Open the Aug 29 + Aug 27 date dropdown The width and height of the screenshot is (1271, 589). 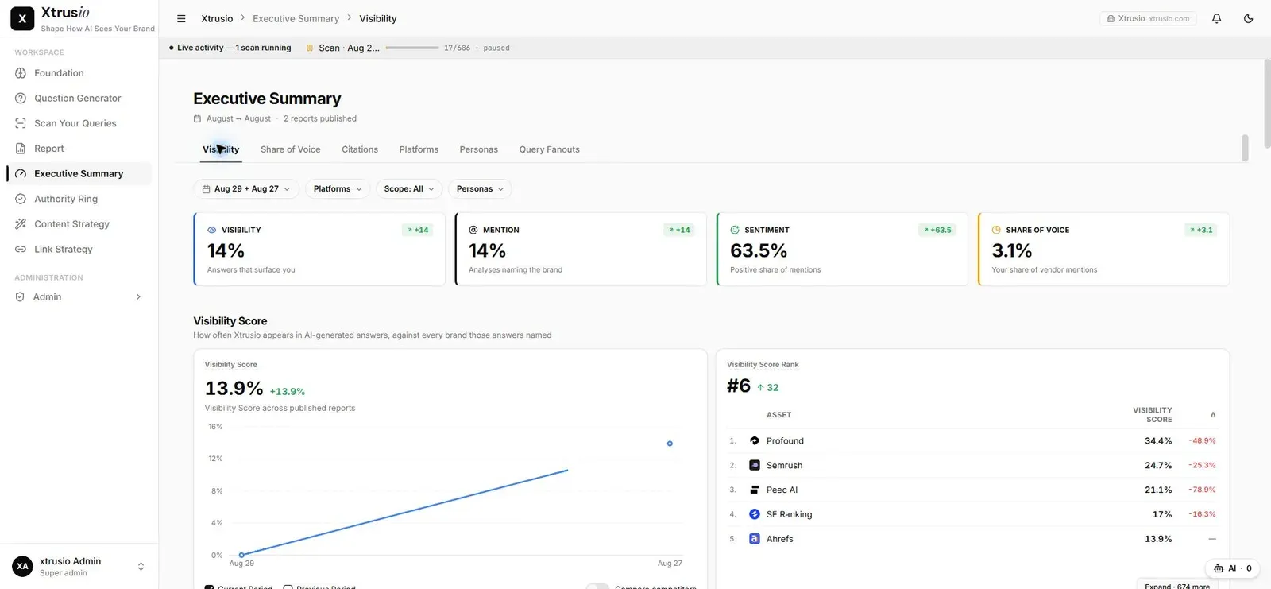pyautogui.click(x=245, y=189)
